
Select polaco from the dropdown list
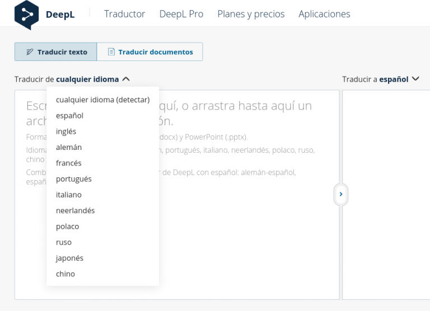point(103,227)
